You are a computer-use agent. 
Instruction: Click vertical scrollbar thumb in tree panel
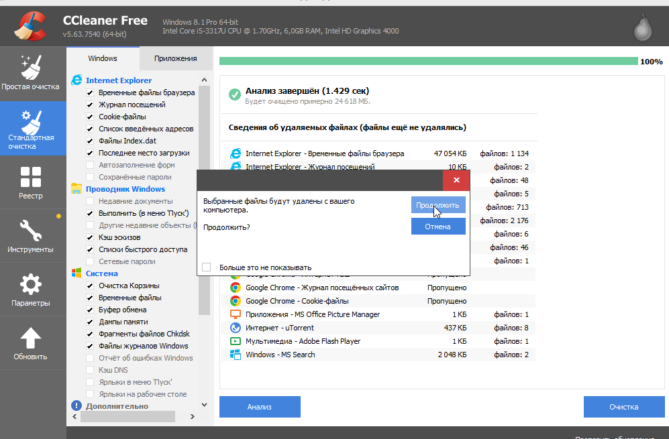(x=205, y=200)
